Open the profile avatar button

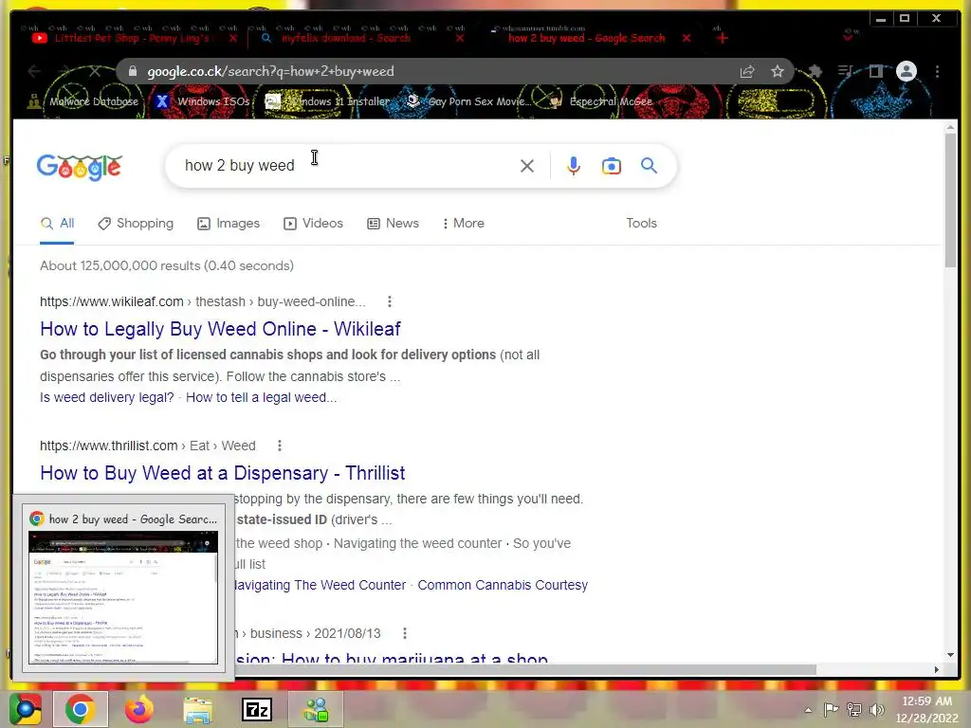(906, 71)
